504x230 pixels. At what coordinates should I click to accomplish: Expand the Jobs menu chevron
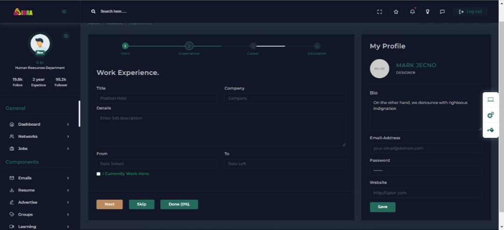(x=68, y=149)
